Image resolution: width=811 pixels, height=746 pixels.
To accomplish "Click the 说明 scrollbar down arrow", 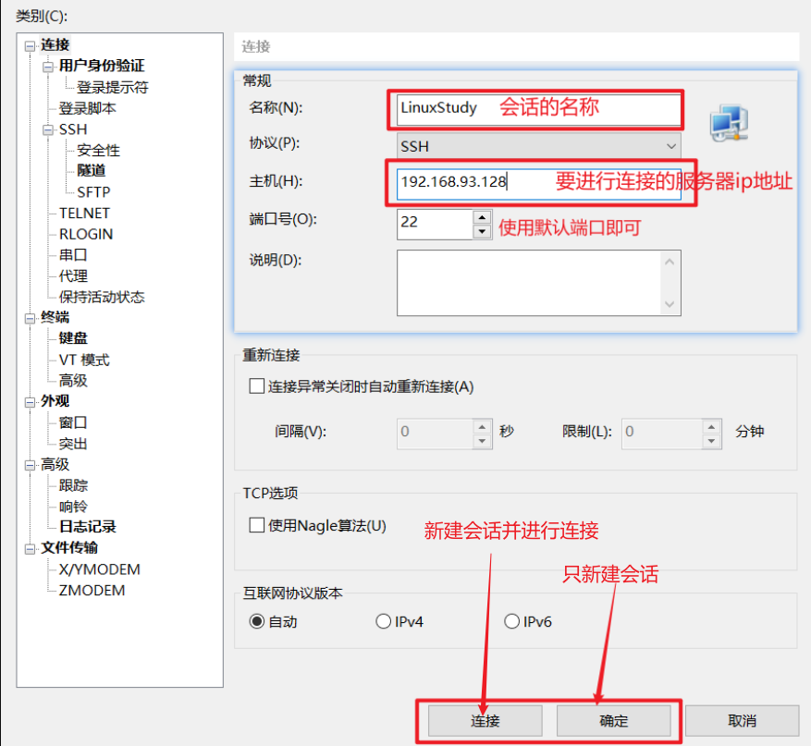I will (670, 304).
